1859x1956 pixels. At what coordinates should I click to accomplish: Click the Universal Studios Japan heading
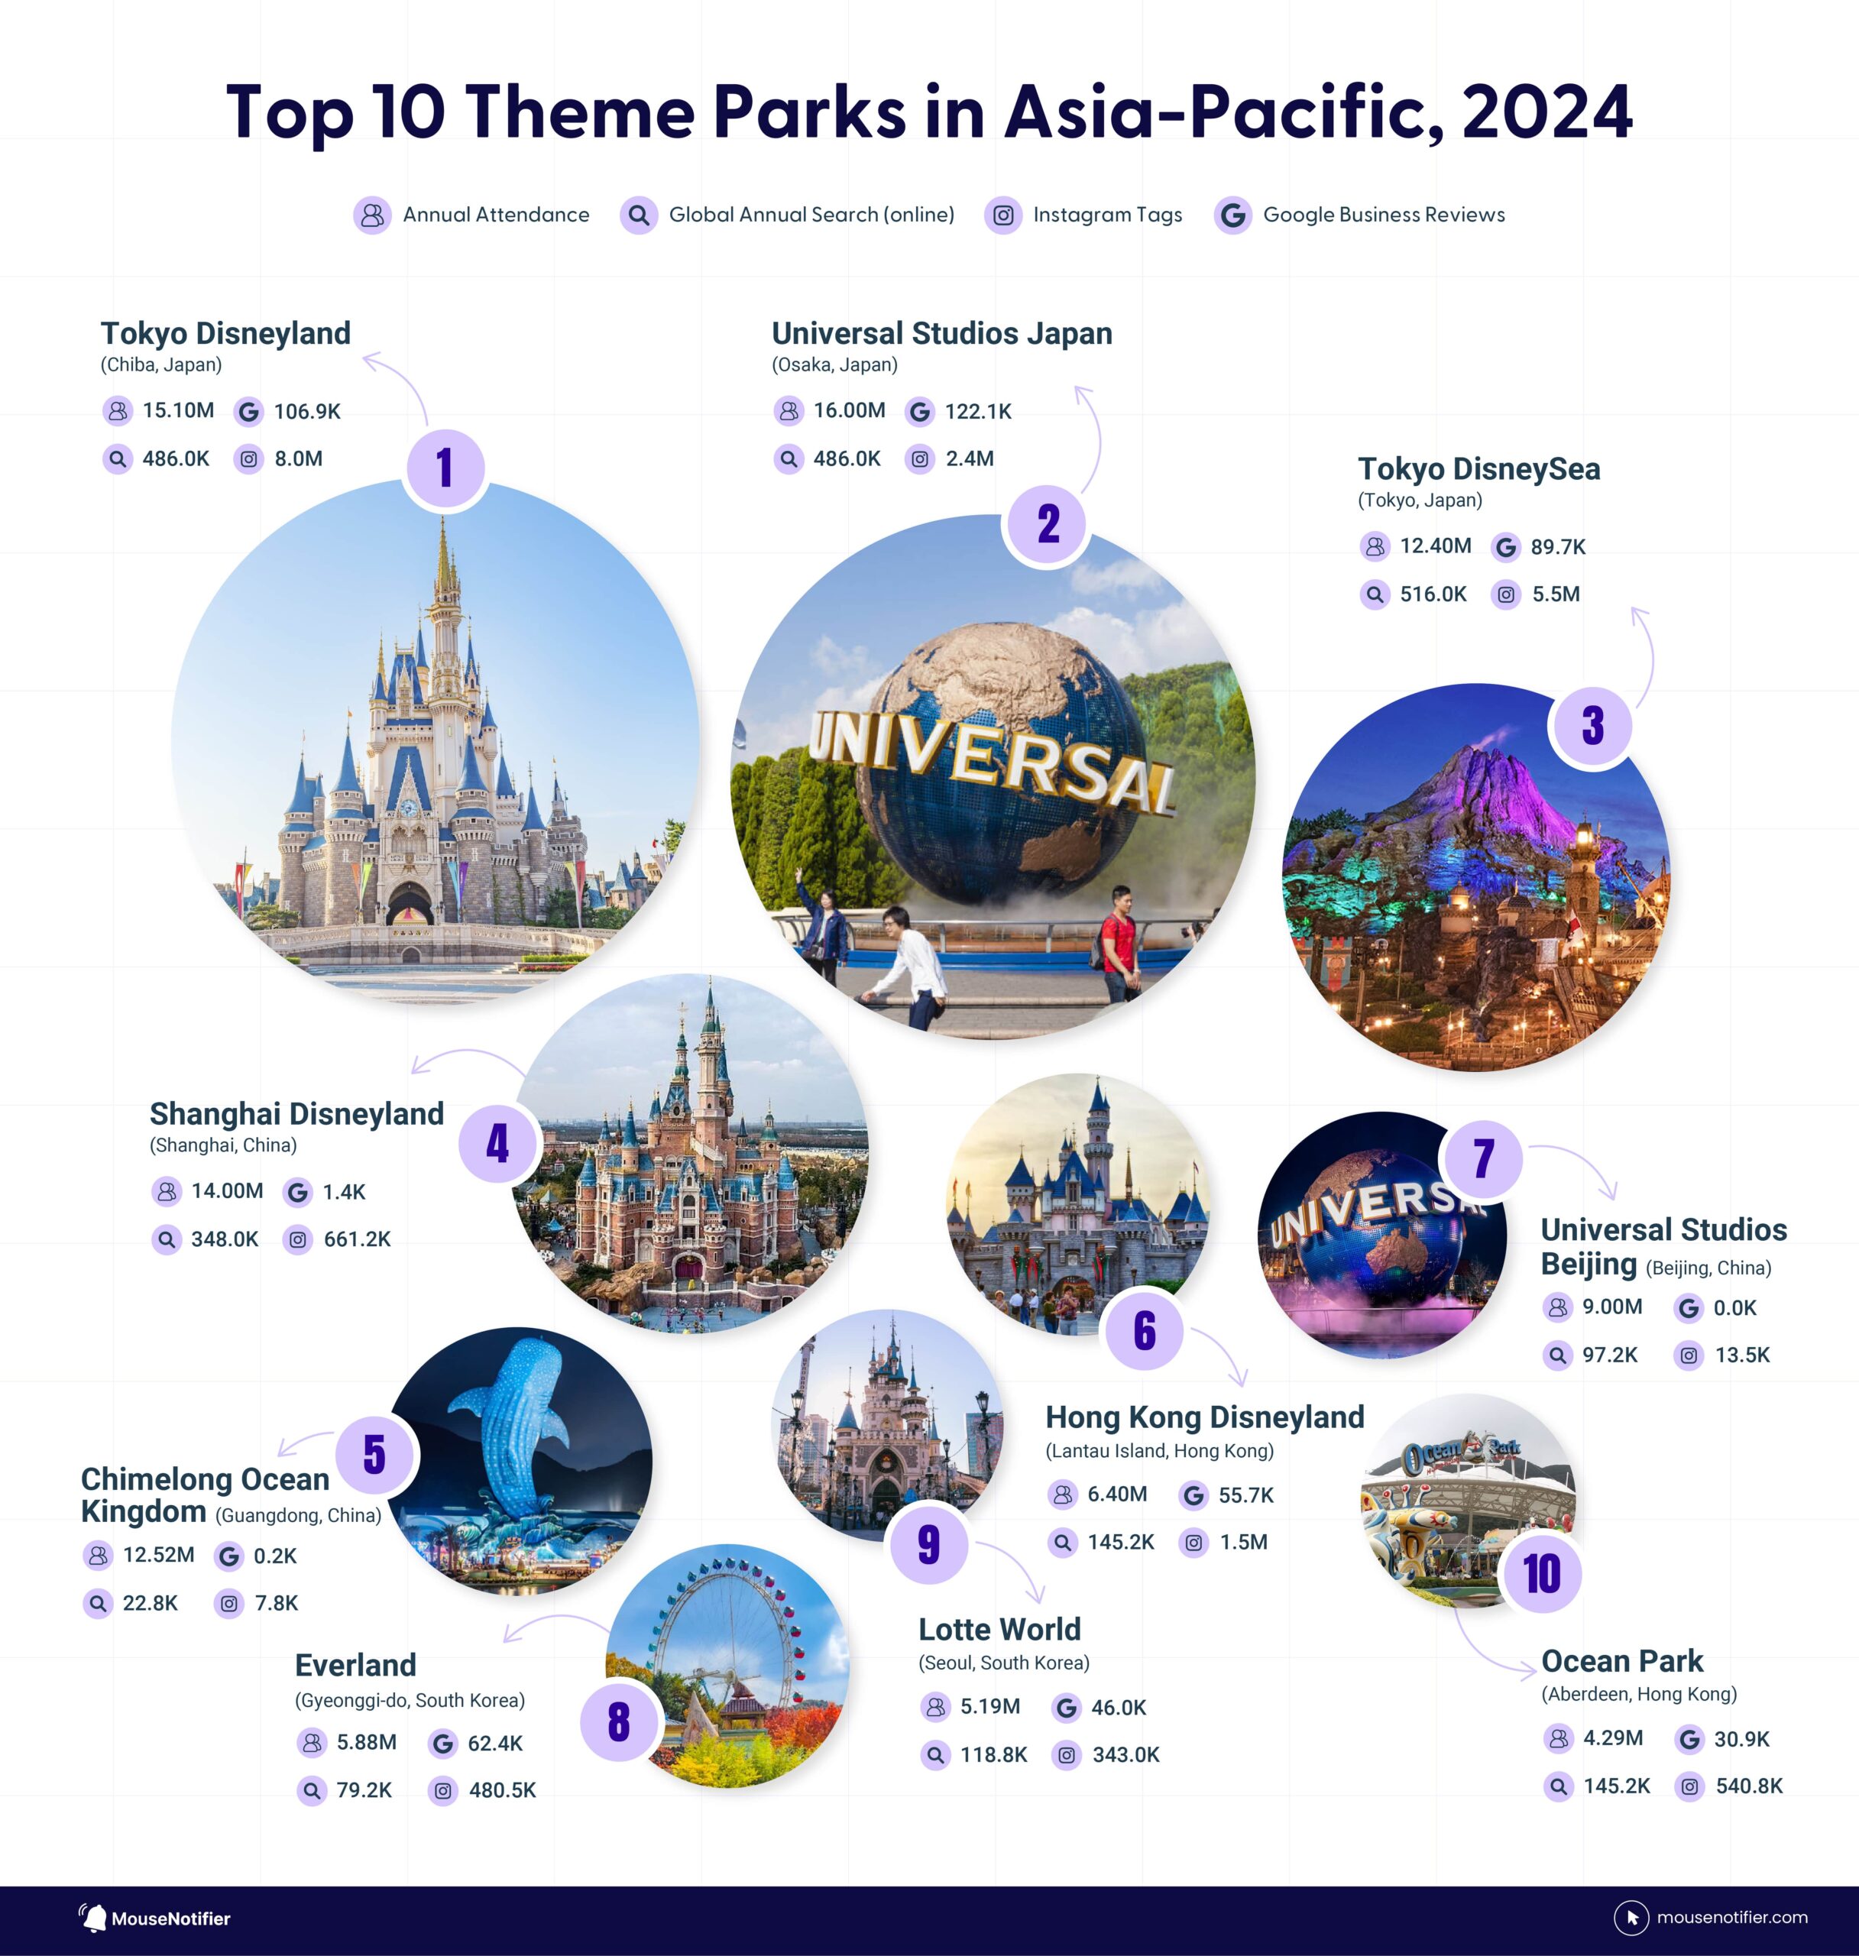(x=942, y=333)
